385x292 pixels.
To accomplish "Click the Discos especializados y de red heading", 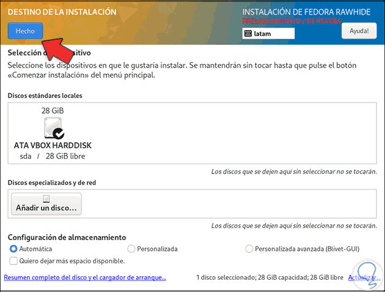I will [x=52, y=183].
